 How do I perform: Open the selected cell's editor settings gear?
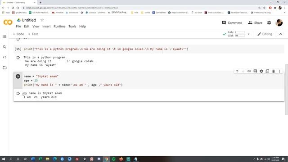[261, 71]
